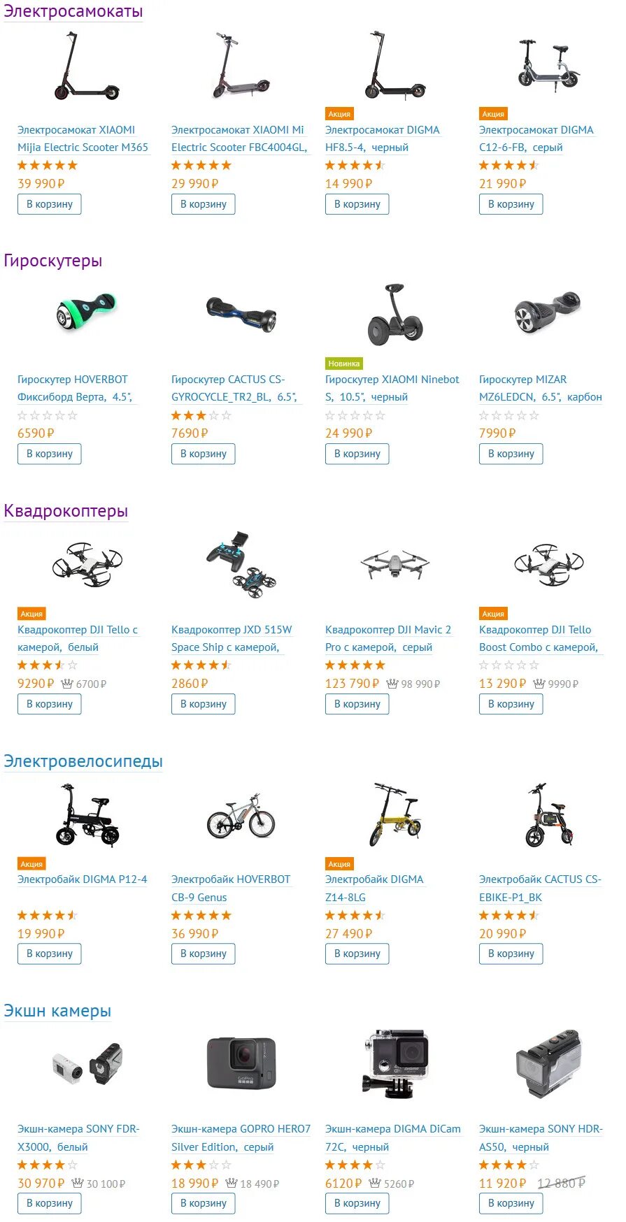Image resolution: width=626 pixels, height=1222 pixels.
Task: Open Электробайк CACTUS CS-EBIKE-P1_BK title link
Action: [540, 889]
